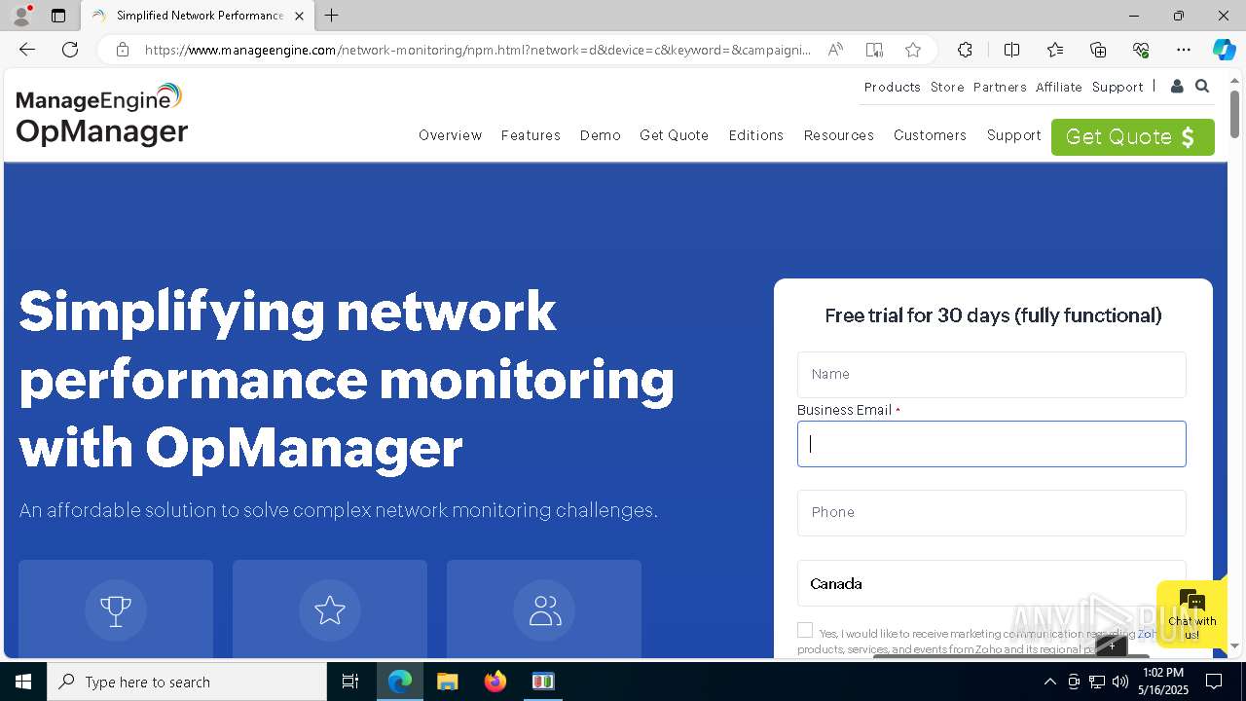Viewport: 1246px width, 701px height.
Task: Open the Windows notification center
Action: click(1215, 682)
